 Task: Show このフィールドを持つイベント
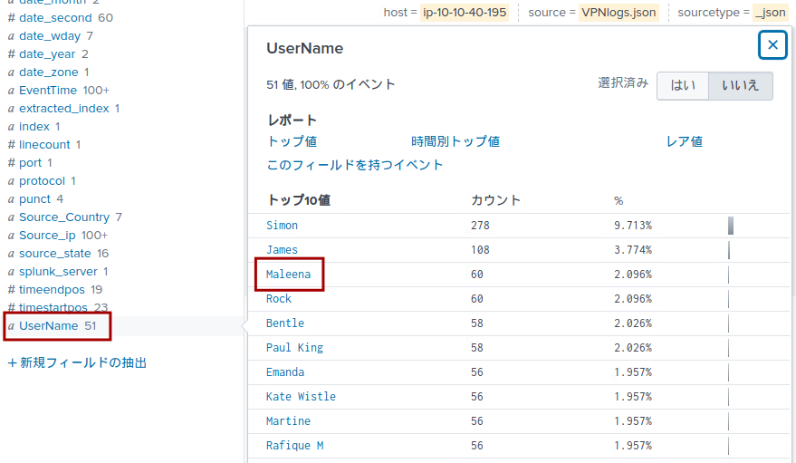[x=355, y=165]
